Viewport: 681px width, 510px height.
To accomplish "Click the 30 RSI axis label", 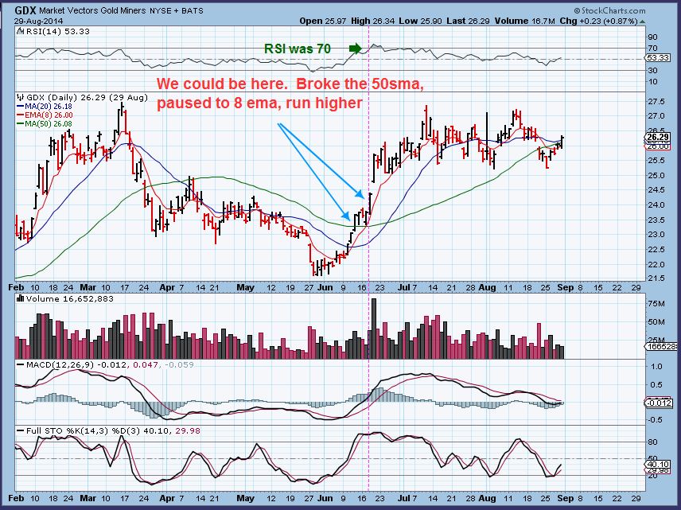I will coord(653,70).
